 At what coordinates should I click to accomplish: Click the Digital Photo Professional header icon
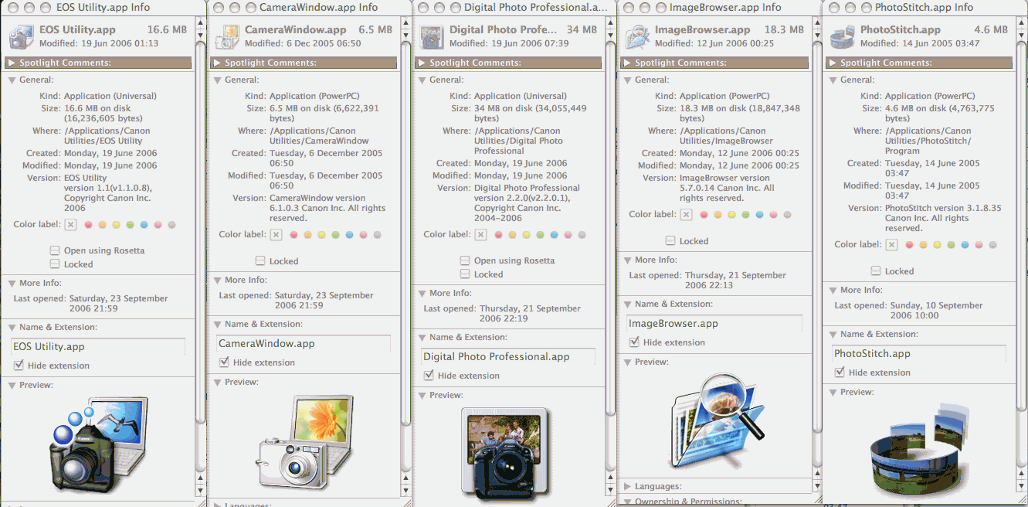[431, 36]
